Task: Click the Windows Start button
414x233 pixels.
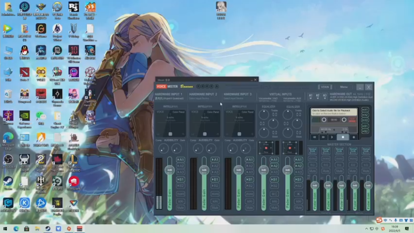Action: click(x=5, y=228)
